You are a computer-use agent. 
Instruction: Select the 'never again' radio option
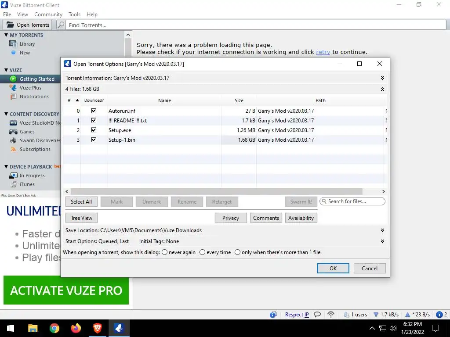click(164, 252)
